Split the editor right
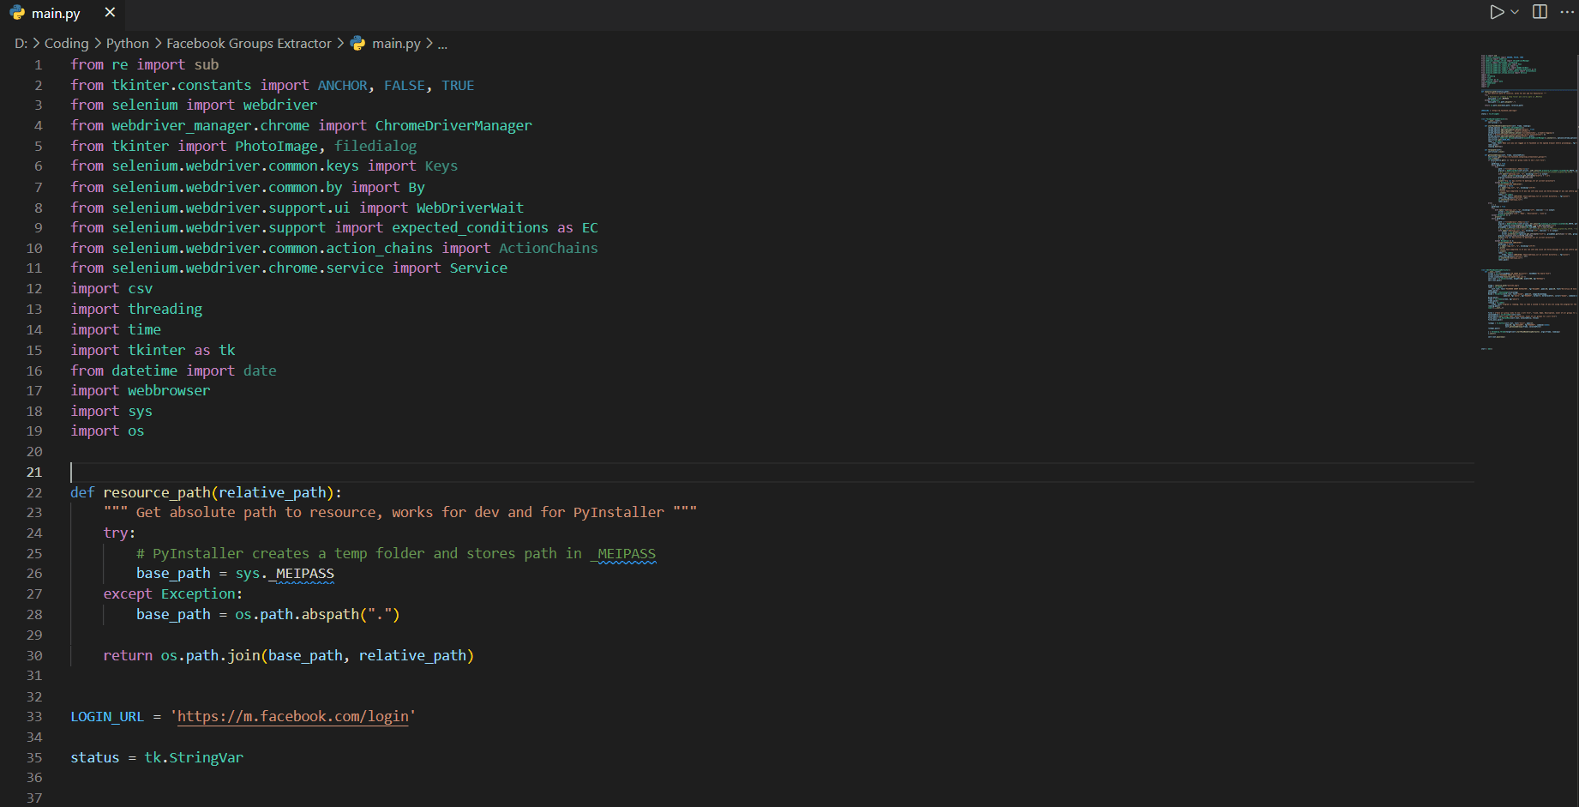This screenshot has width=1579, height=807. 1540,12
